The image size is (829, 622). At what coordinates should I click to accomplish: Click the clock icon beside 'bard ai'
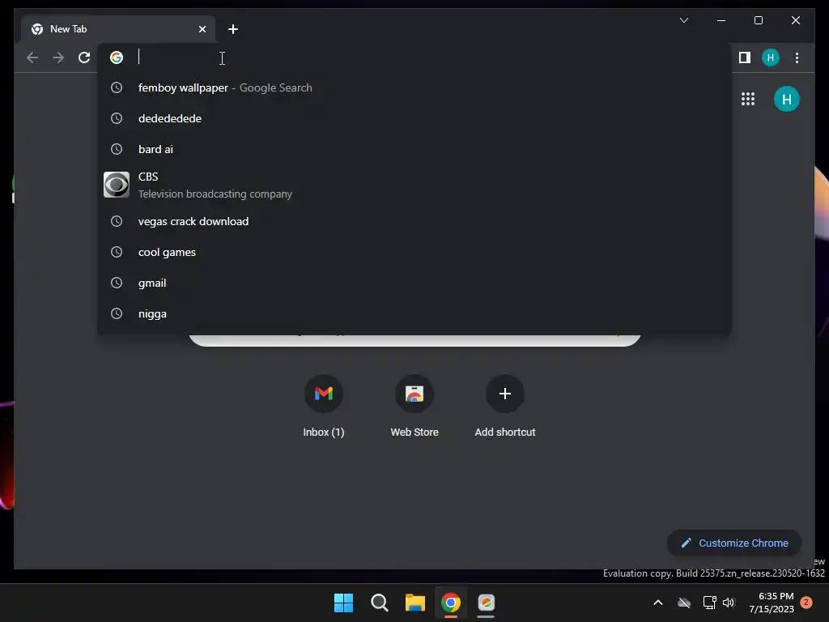[117, 149]
